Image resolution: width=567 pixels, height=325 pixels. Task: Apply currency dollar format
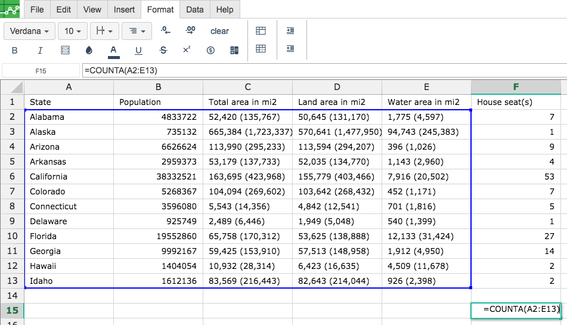tap(210, 50)
